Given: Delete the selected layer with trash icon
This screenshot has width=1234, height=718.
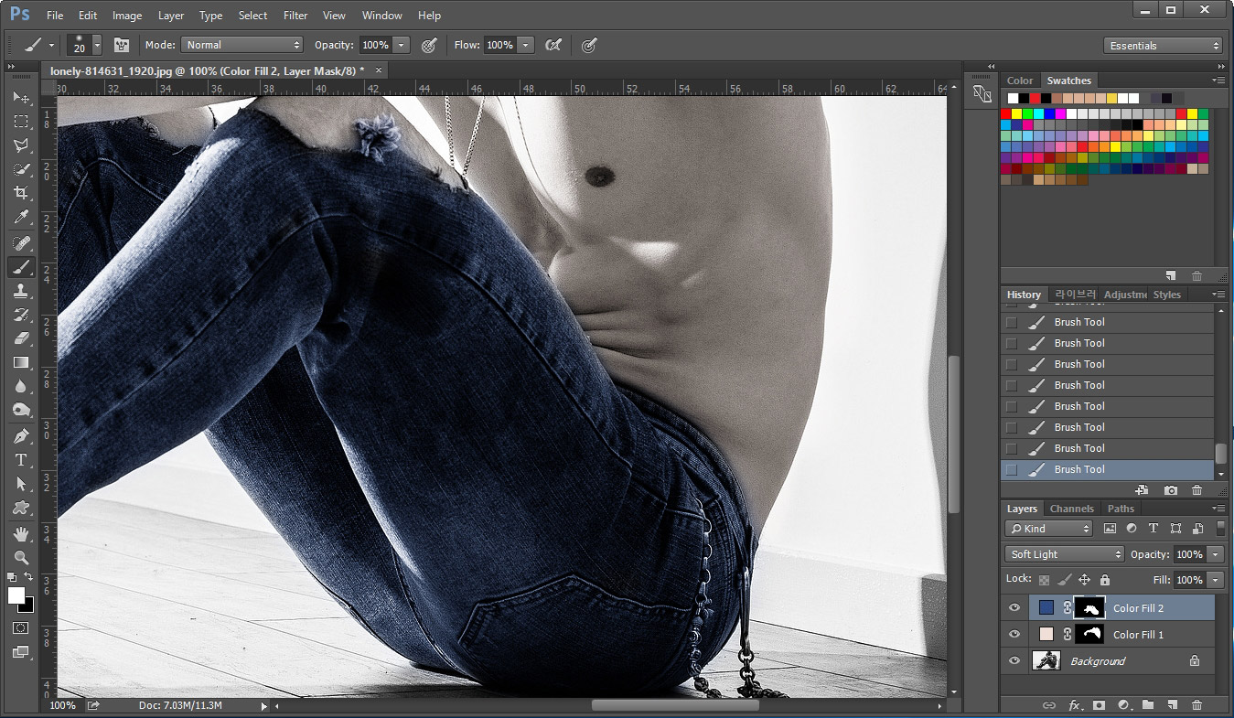Looking at the screenshot, I should coord(1196,705).
